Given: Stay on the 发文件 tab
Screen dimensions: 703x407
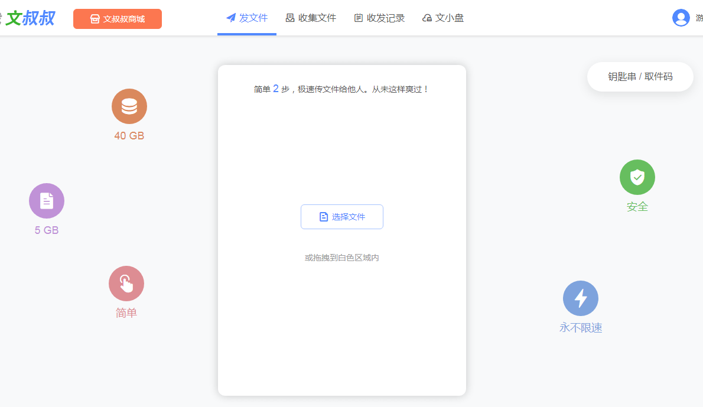Looking at the screenshot, I should click(x=247, y=18).
